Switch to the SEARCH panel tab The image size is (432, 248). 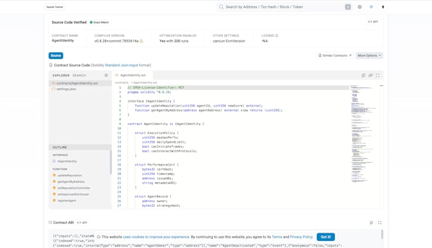coord(79,75)
